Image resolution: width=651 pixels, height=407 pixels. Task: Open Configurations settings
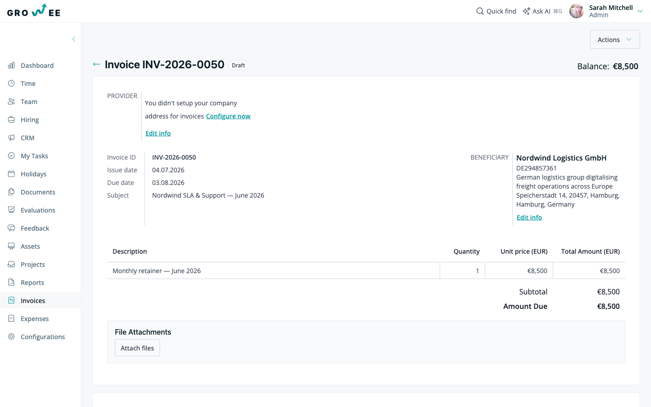click(x=41, y=337)
